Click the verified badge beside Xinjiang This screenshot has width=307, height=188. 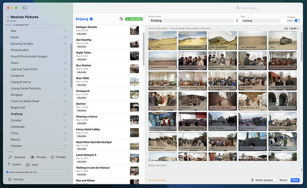click(x=91, y=19)
